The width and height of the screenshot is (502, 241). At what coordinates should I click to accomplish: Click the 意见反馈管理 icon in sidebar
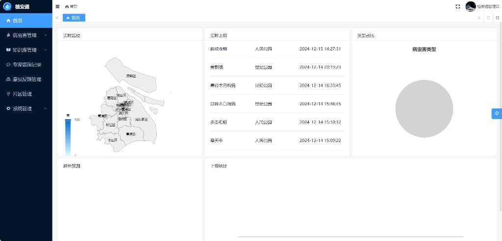pyautogui.click(x=8, y=79)
